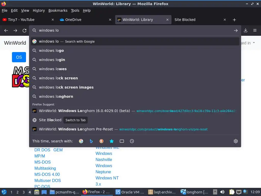Go back using the back arrow

[6, 31]
